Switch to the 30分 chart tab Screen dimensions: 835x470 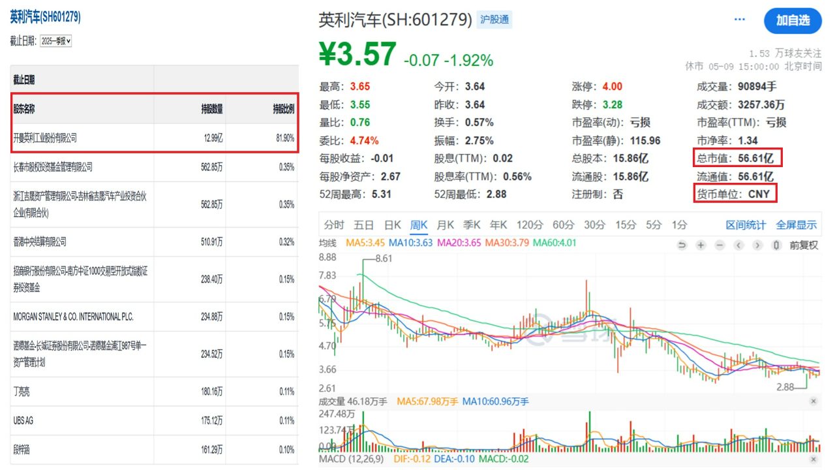[x=594, y=225]
